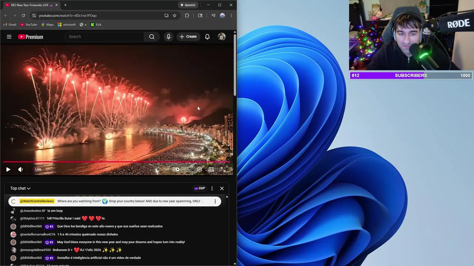Reload the page
This screenshot has height=266, width=474.
pos(23,16)
